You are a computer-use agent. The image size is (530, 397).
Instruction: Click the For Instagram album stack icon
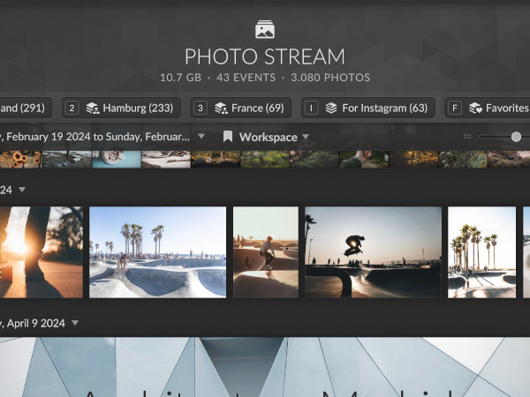coord(331,109)
